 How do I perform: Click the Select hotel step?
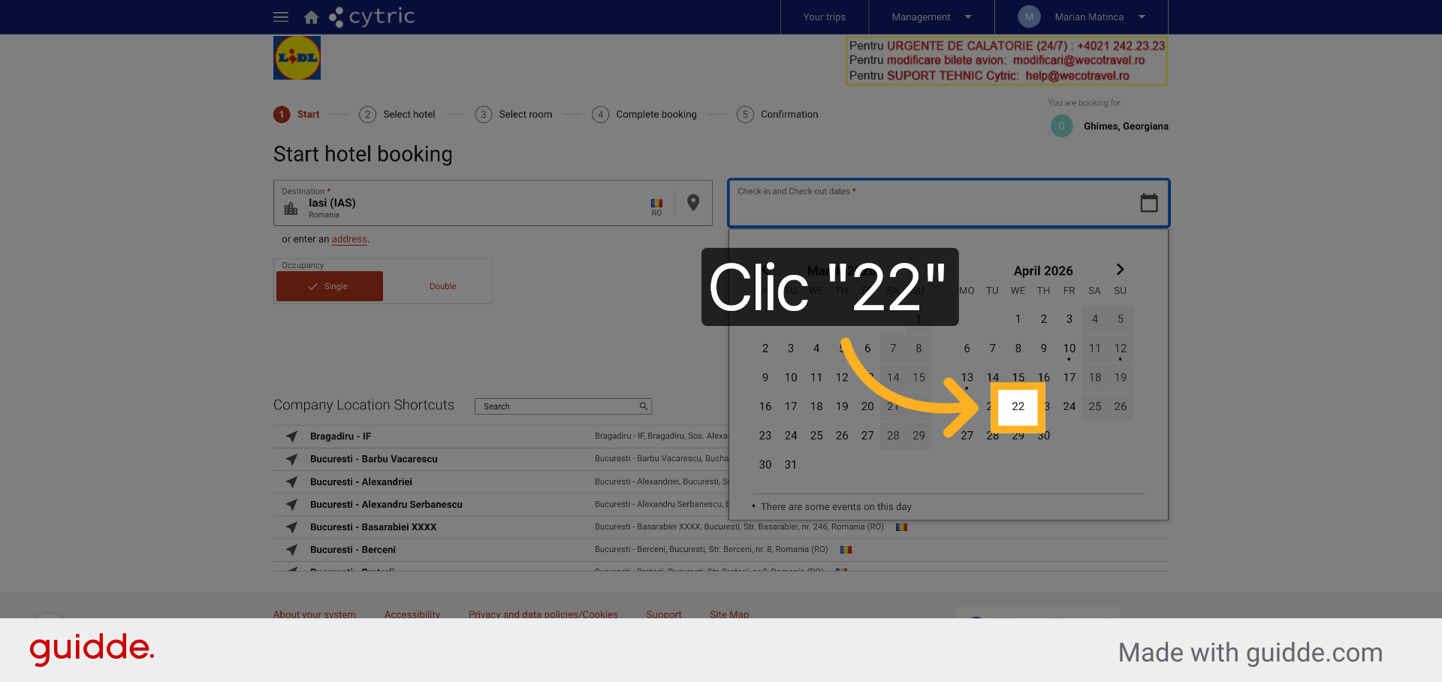(397, 114)
